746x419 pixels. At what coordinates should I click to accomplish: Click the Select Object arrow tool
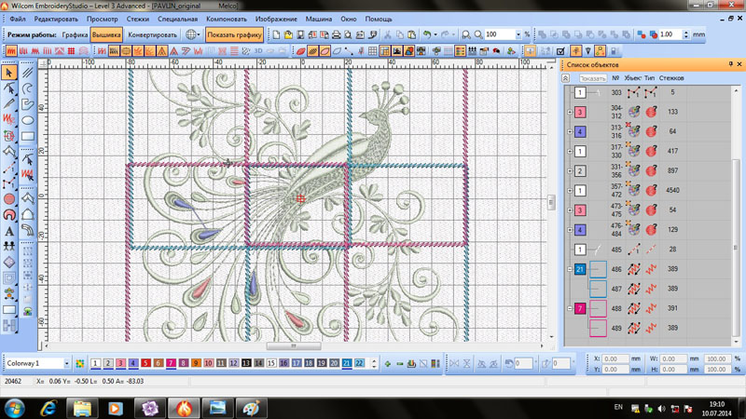click(x=9, y=72)
